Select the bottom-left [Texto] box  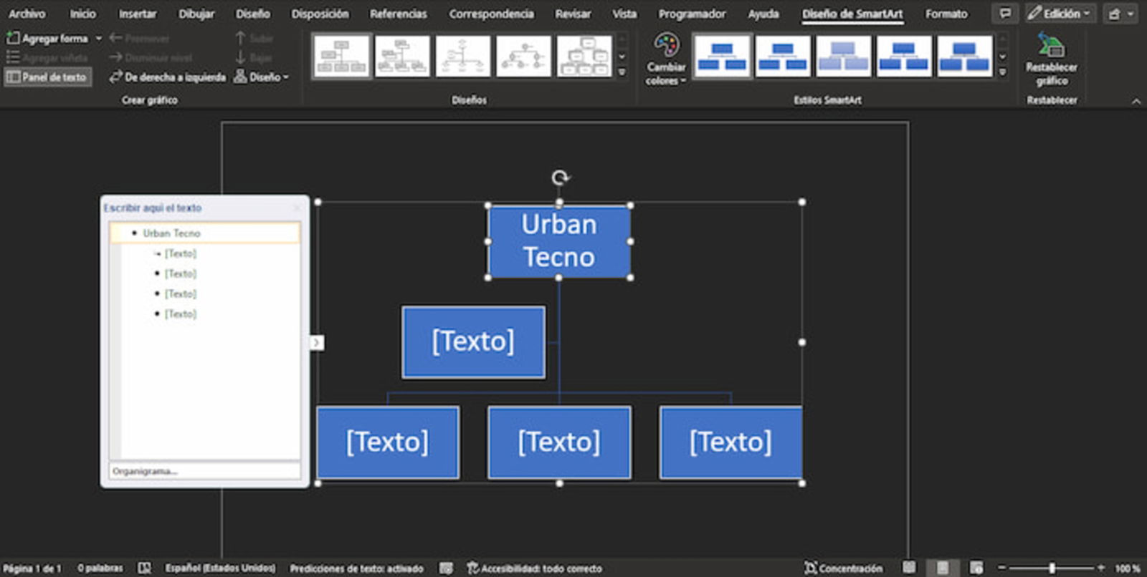tap(388, 442)
